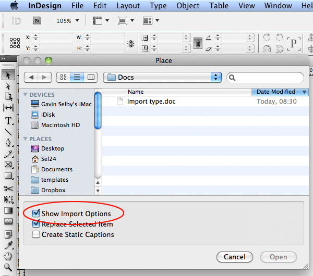Select the Direct Selection tool (white arrow)
This screenshot has width=313, height=276.
pyautogui.click(x=8, y=86)
